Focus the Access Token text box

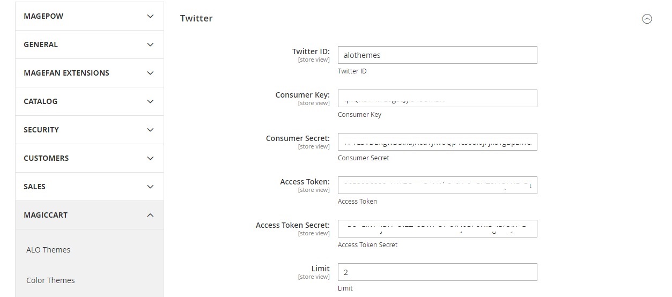[x=437, y=185]
